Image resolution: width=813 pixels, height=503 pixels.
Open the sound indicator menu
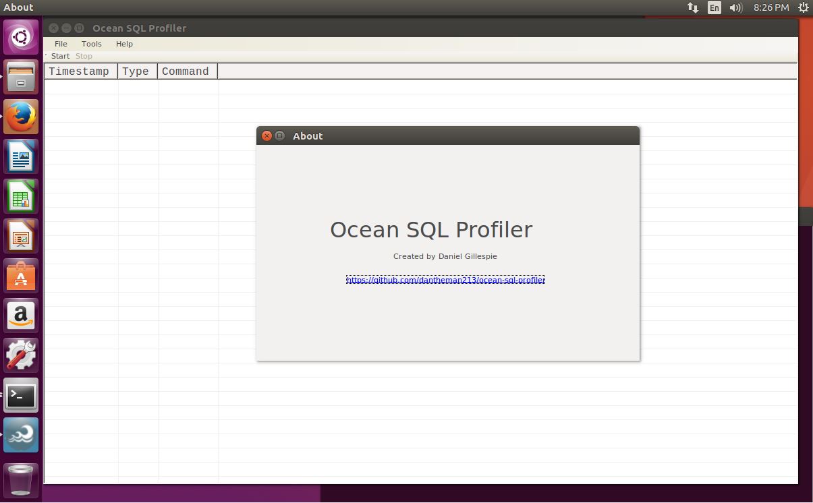click(735, 7)
